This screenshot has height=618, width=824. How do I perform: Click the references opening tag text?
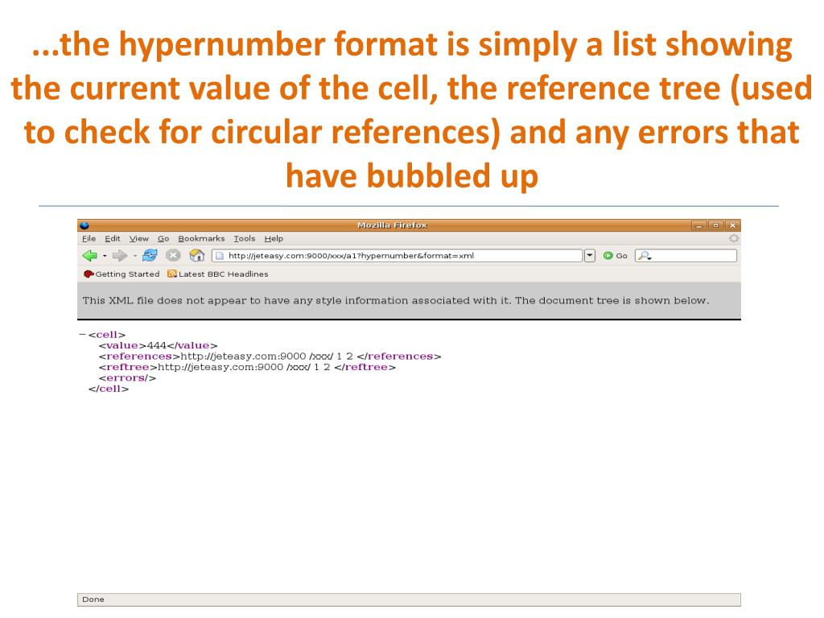click(x=139, y=356)
